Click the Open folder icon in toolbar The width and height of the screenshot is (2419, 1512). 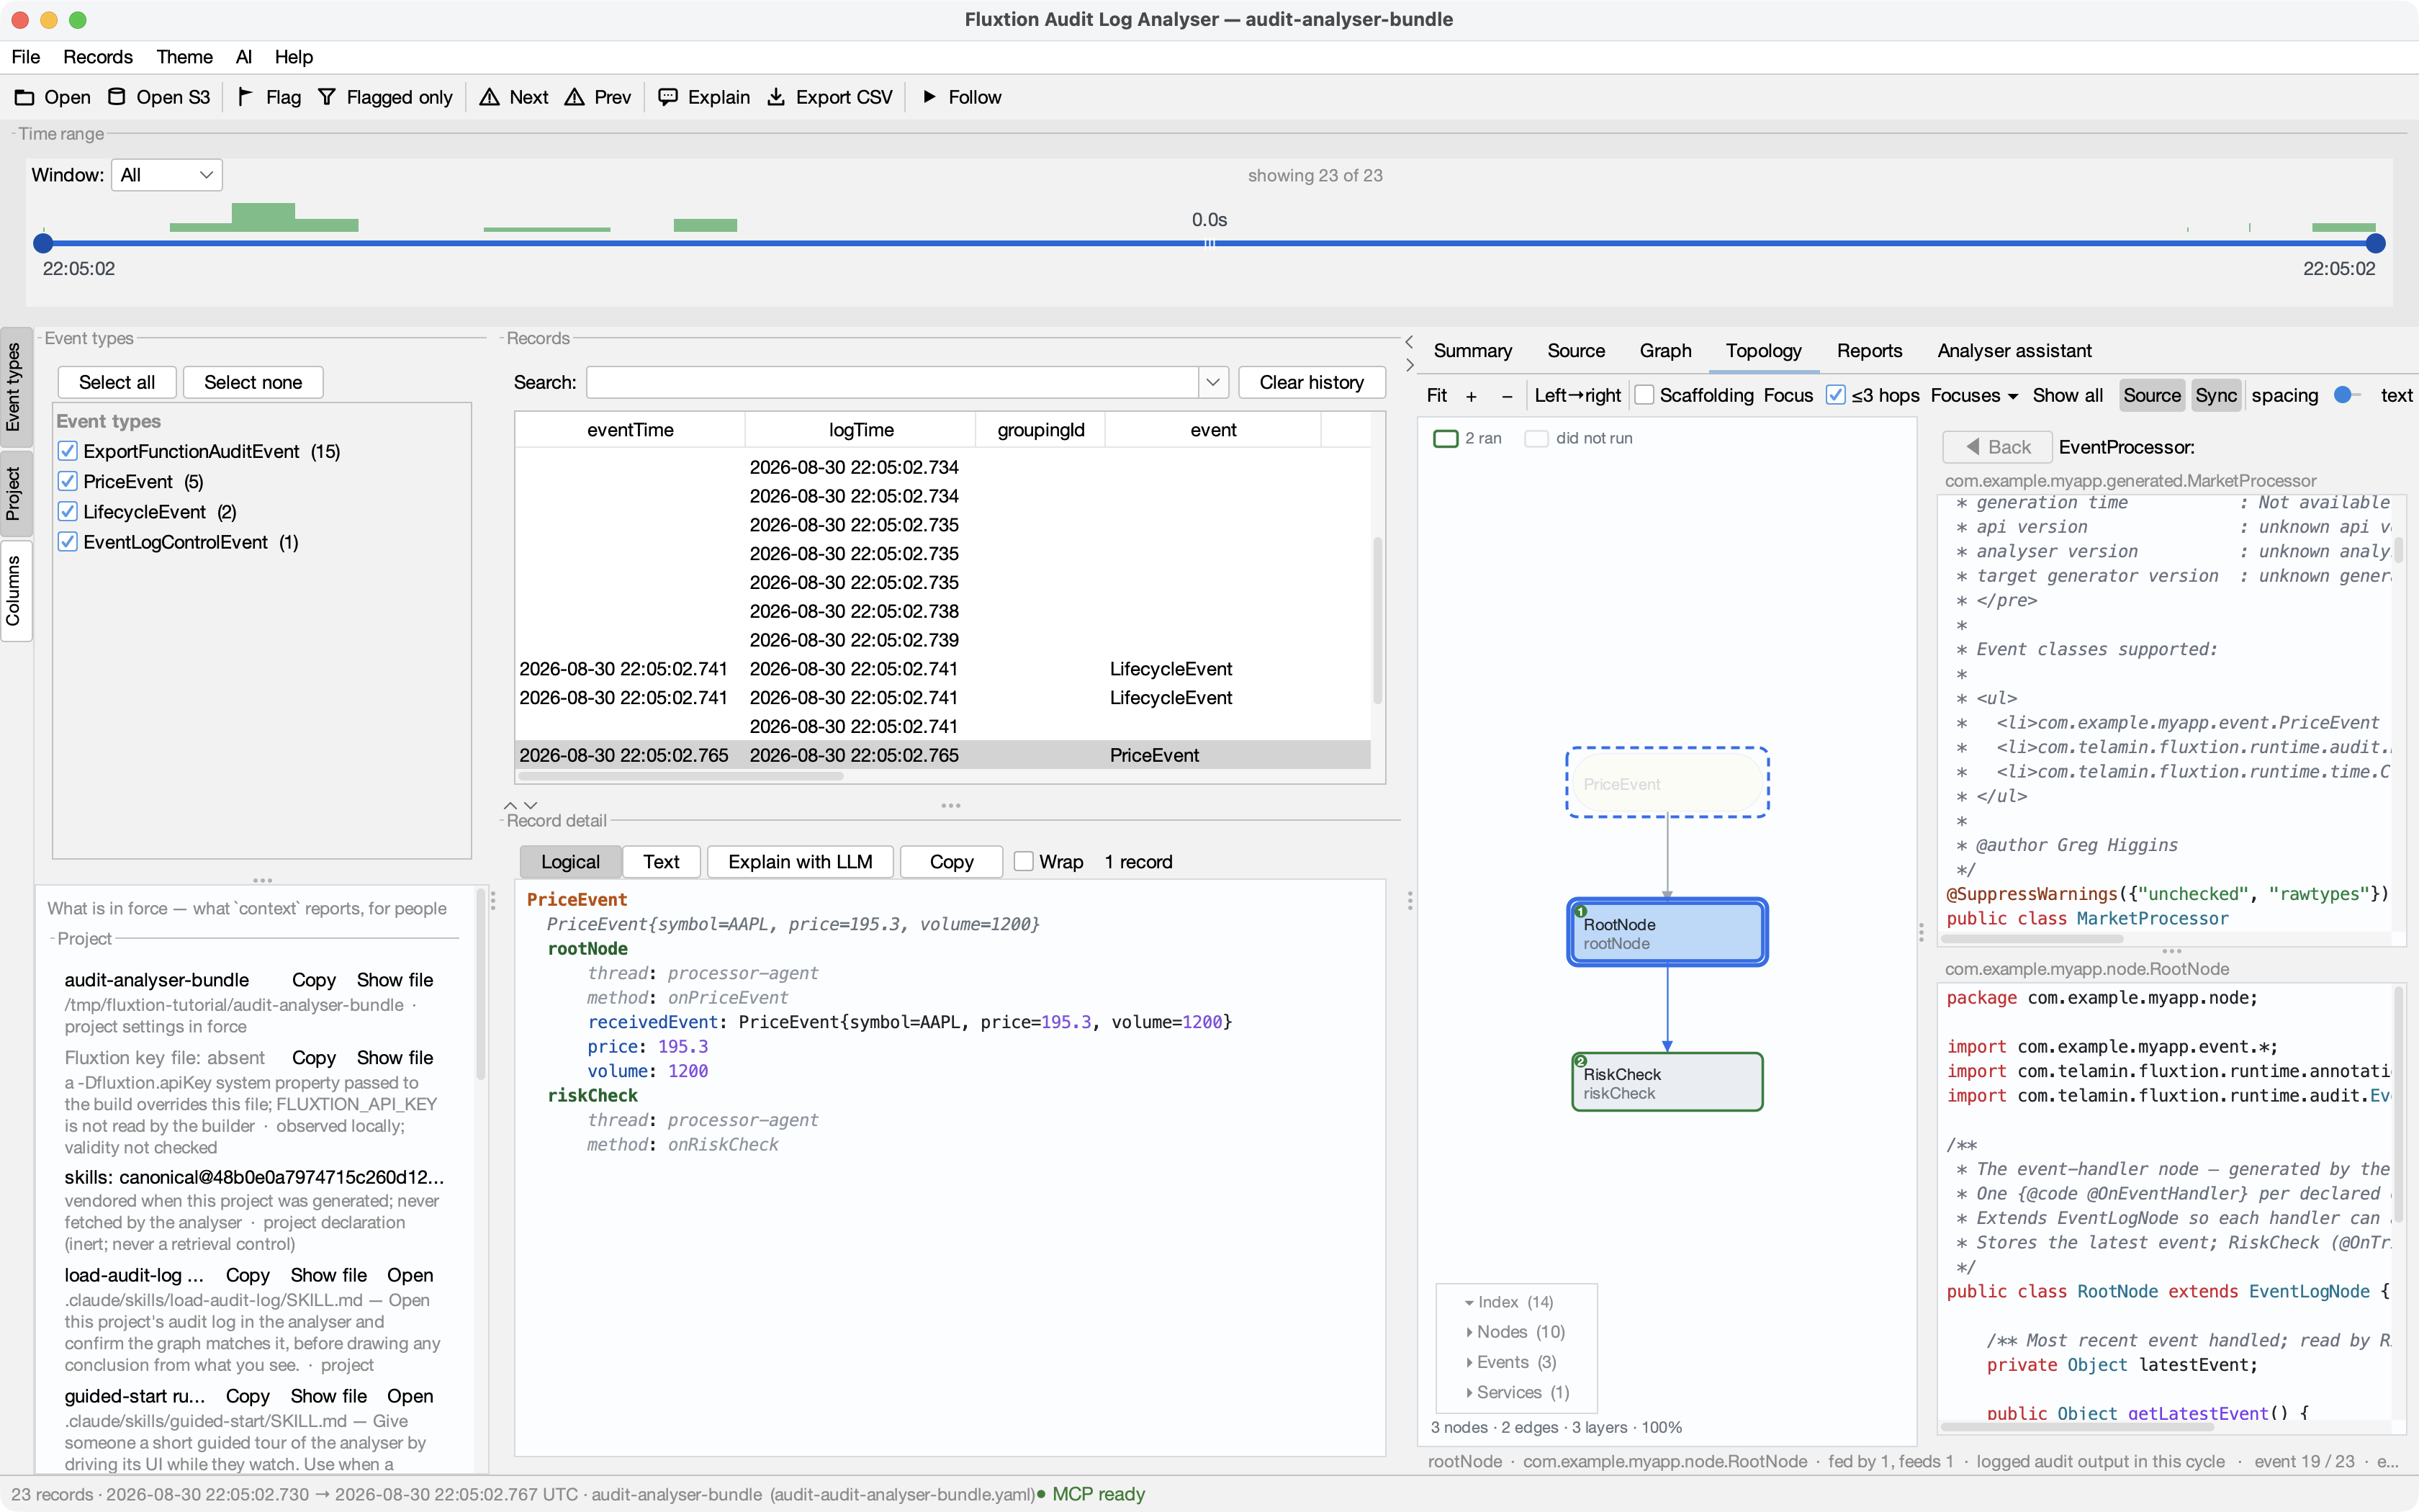point(24,97)
